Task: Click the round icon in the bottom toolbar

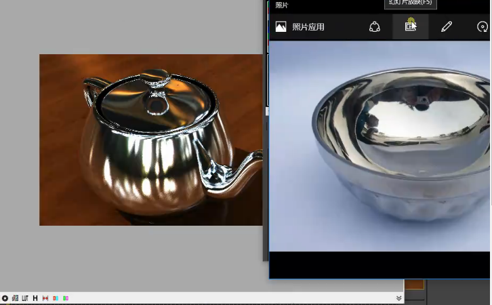Action: coord(5,298)
